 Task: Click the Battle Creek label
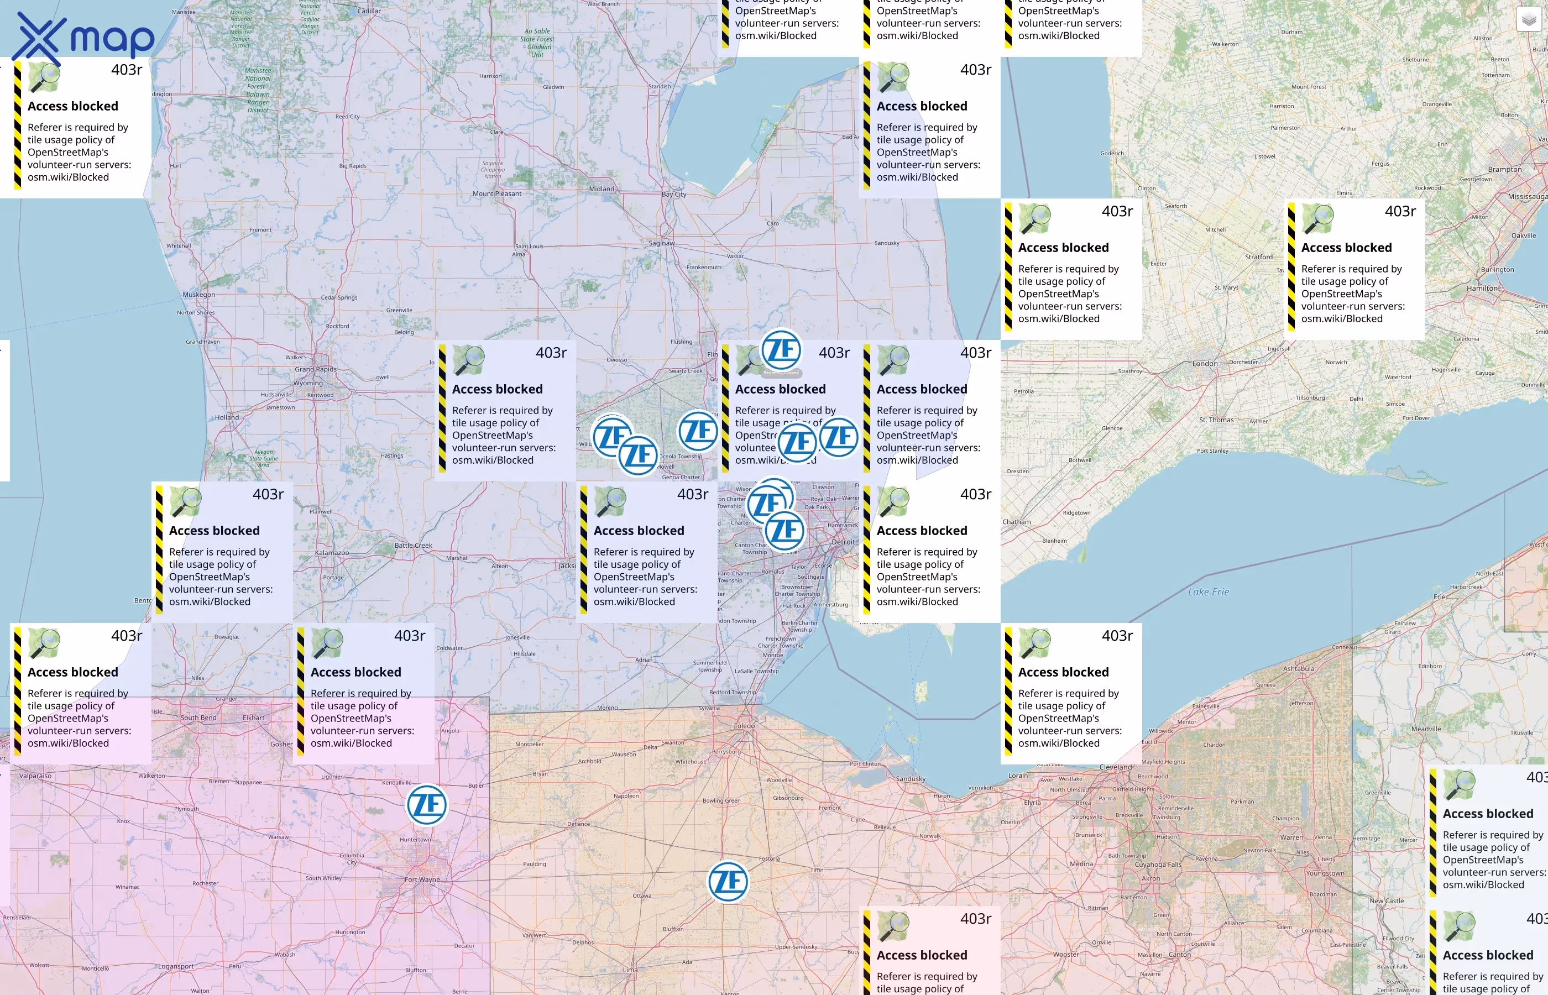click(414, 545)
